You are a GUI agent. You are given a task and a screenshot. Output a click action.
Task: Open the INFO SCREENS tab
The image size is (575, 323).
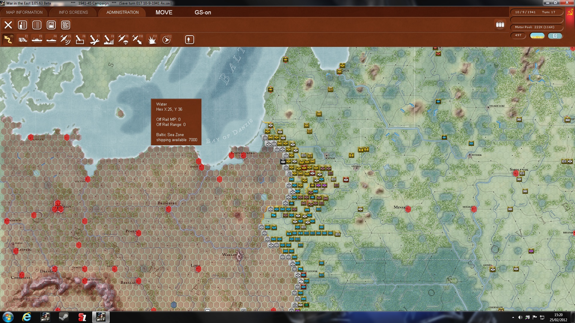click(73, 12)
